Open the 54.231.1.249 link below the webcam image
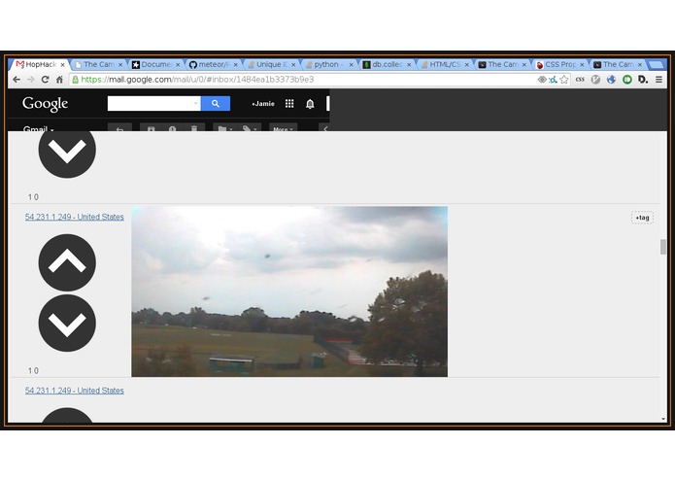The width and height of the screenshot is (675, 480). pyautogui.click(x=75, y=391)
